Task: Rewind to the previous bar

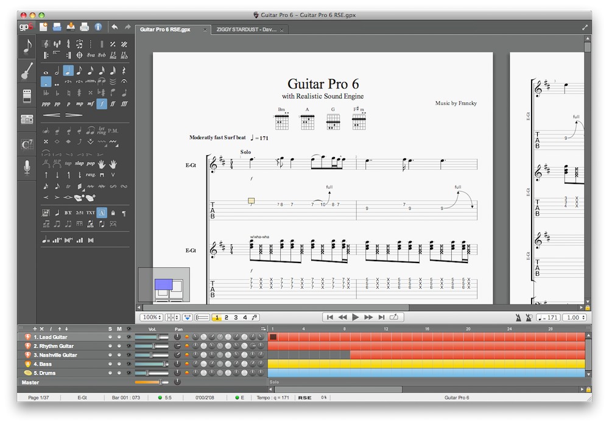Action: 342,317
